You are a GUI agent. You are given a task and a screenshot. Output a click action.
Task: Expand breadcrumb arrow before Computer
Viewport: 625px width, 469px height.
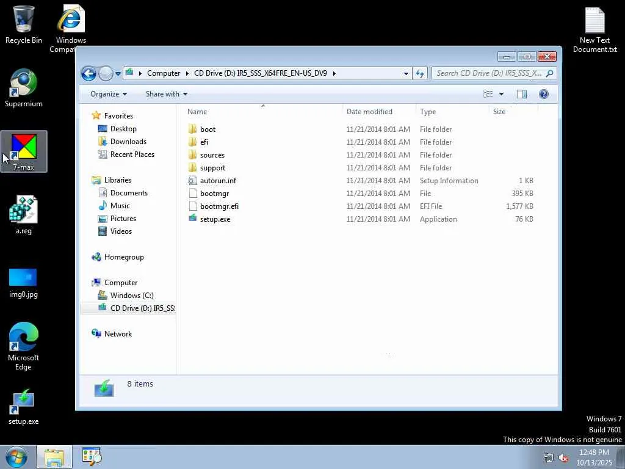[x=140, y=73]
